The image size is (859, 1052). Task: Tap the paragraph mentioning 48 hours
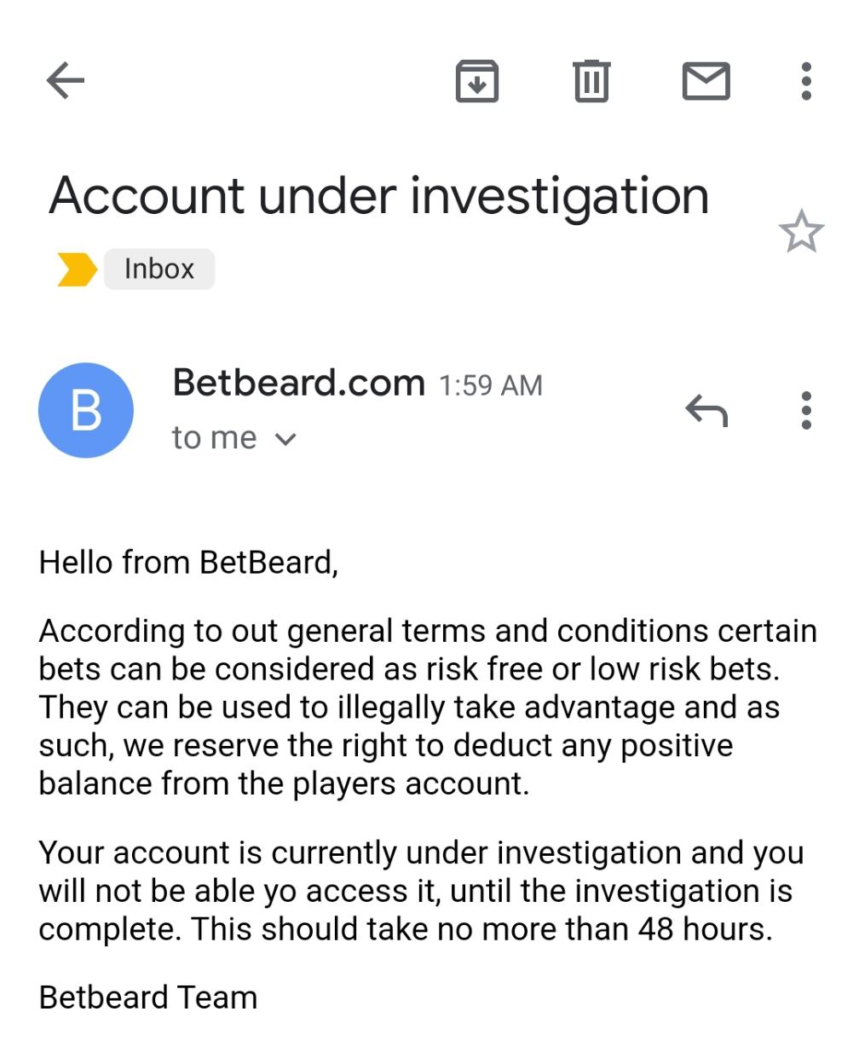(421, 891)
